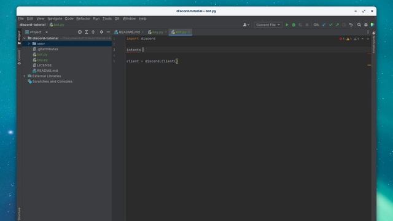Click the yellow warning stripe mark in error gutter
Viewport: 393px width, 221px height.
click(x=369, y=65)
